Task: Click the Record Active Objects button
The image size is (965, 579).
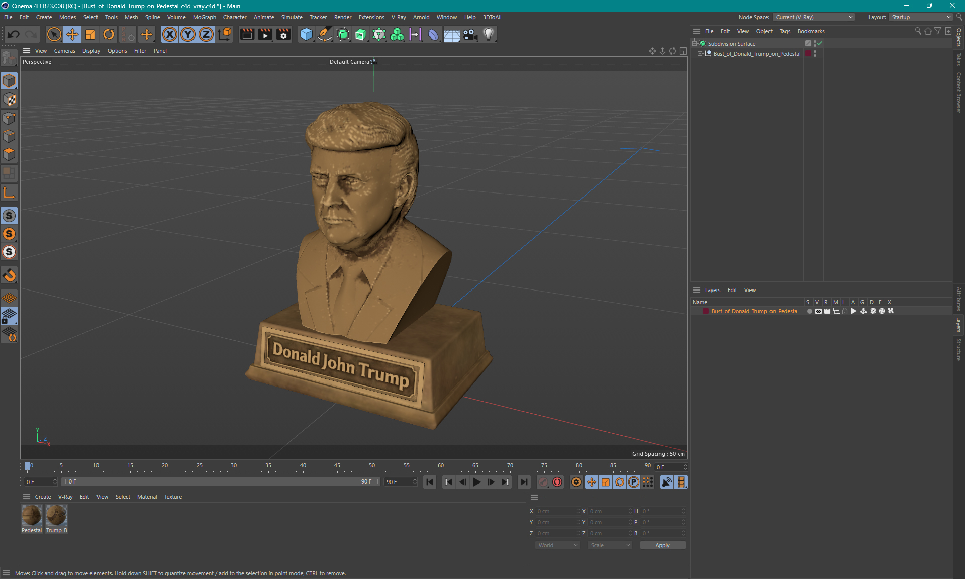Action: 543,482
